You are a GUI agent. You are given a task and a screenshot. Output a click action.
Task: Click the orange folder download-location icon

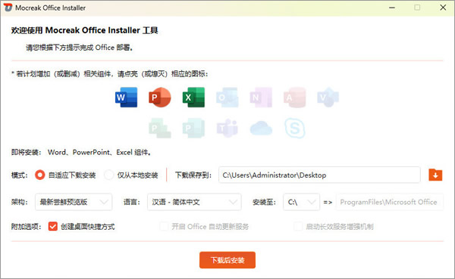pos(435,175)
